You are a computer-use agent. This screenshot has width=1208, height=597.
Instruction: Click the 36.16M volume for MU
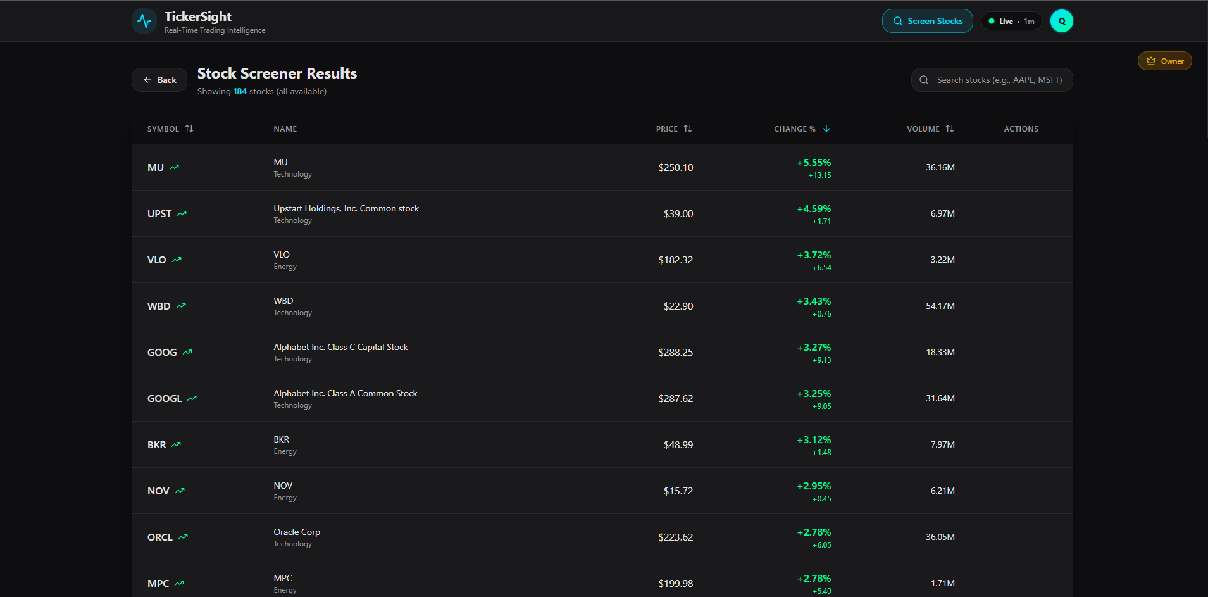(940, 167)
